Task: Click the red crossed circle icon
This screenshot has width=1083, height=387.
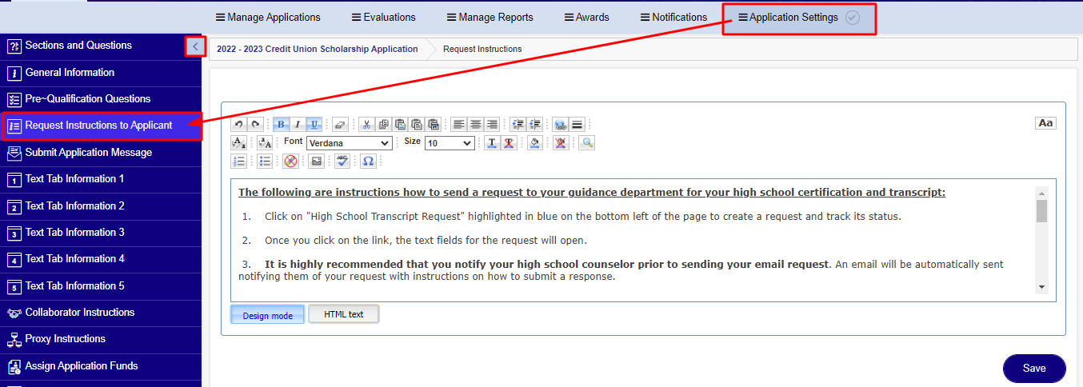Action: pyautogui.click(x=291, y=161)
